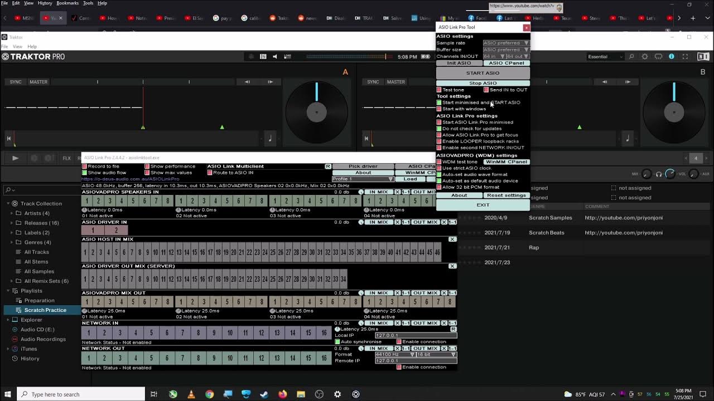Click the blue info icon in Traktor header
The width and height of the screenshot is (714, 401).
672,56
